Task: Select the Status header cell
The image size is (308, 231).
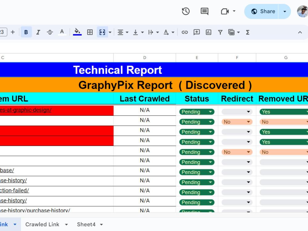Action: click(x=197, y=99)
